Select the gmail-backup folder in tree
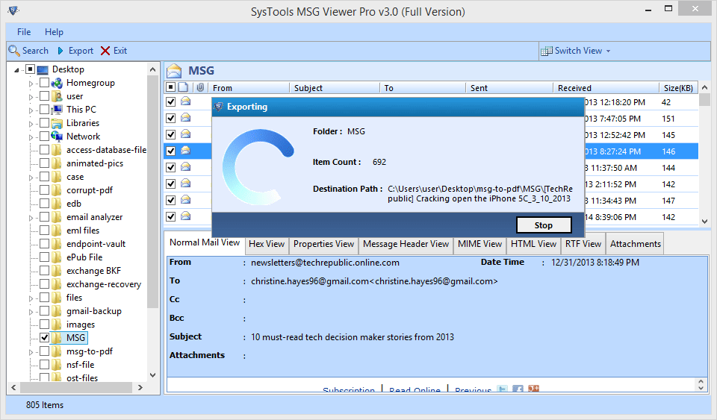 point(94,311)
